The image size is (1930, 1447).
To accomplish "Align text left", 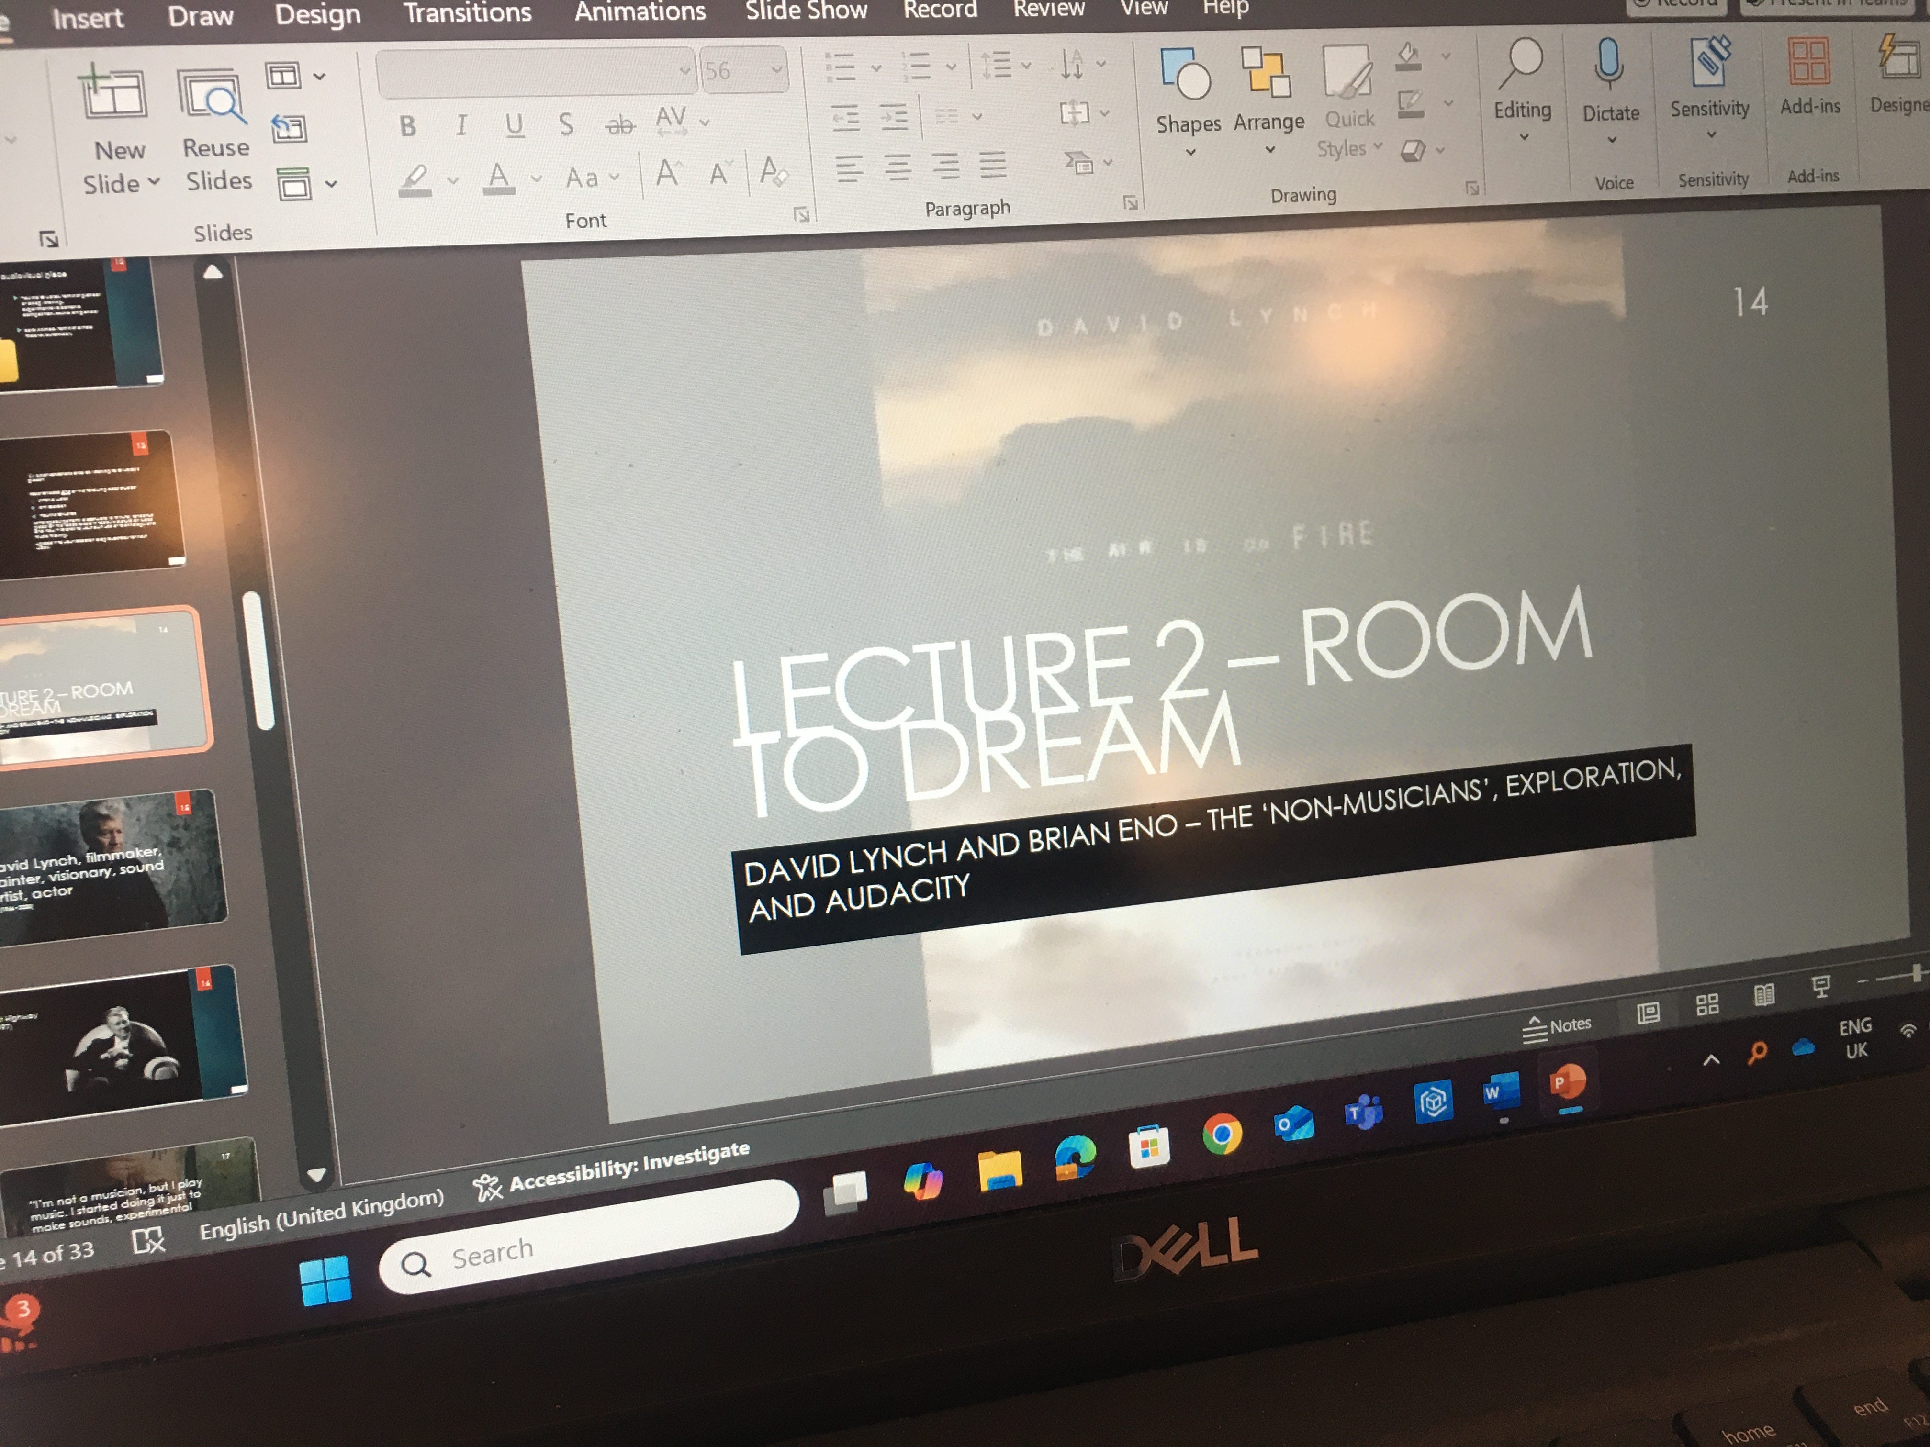I will point(849,167).
